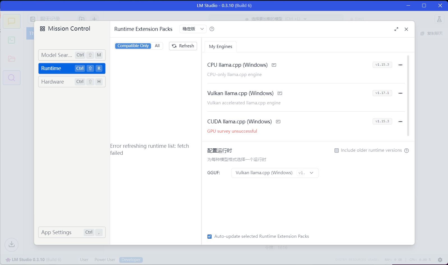Select the Compatible Only filter
This screenshot has height=265, width=448.
133,46
